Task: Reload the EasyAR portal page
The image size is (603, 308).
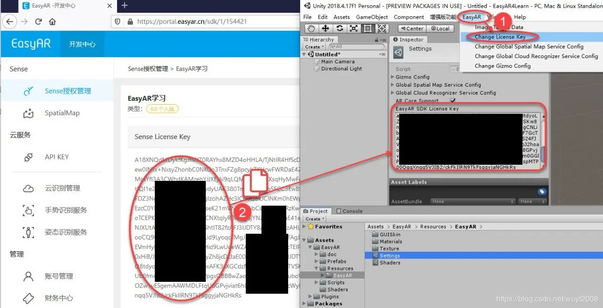Action: click(x=39, y=21)
